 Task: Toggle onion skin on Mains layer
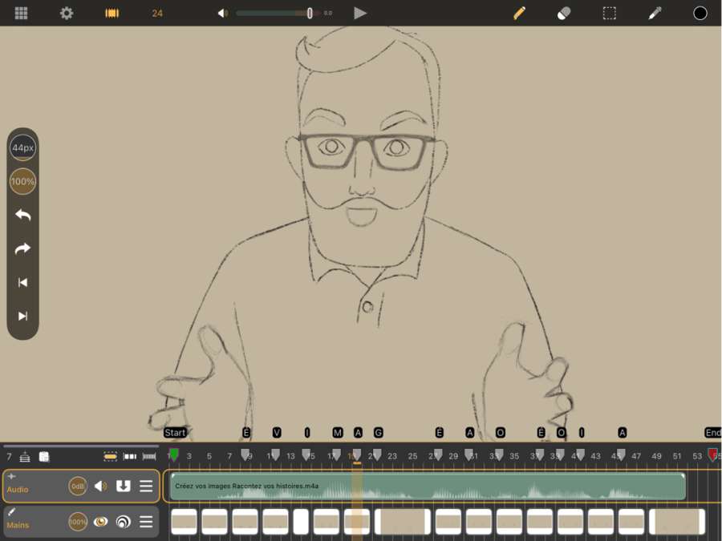[123, 522]
